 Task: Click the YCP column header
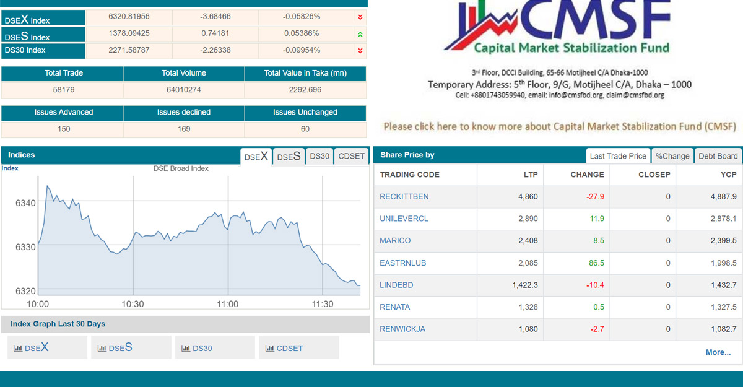click(x=729, y=175)
